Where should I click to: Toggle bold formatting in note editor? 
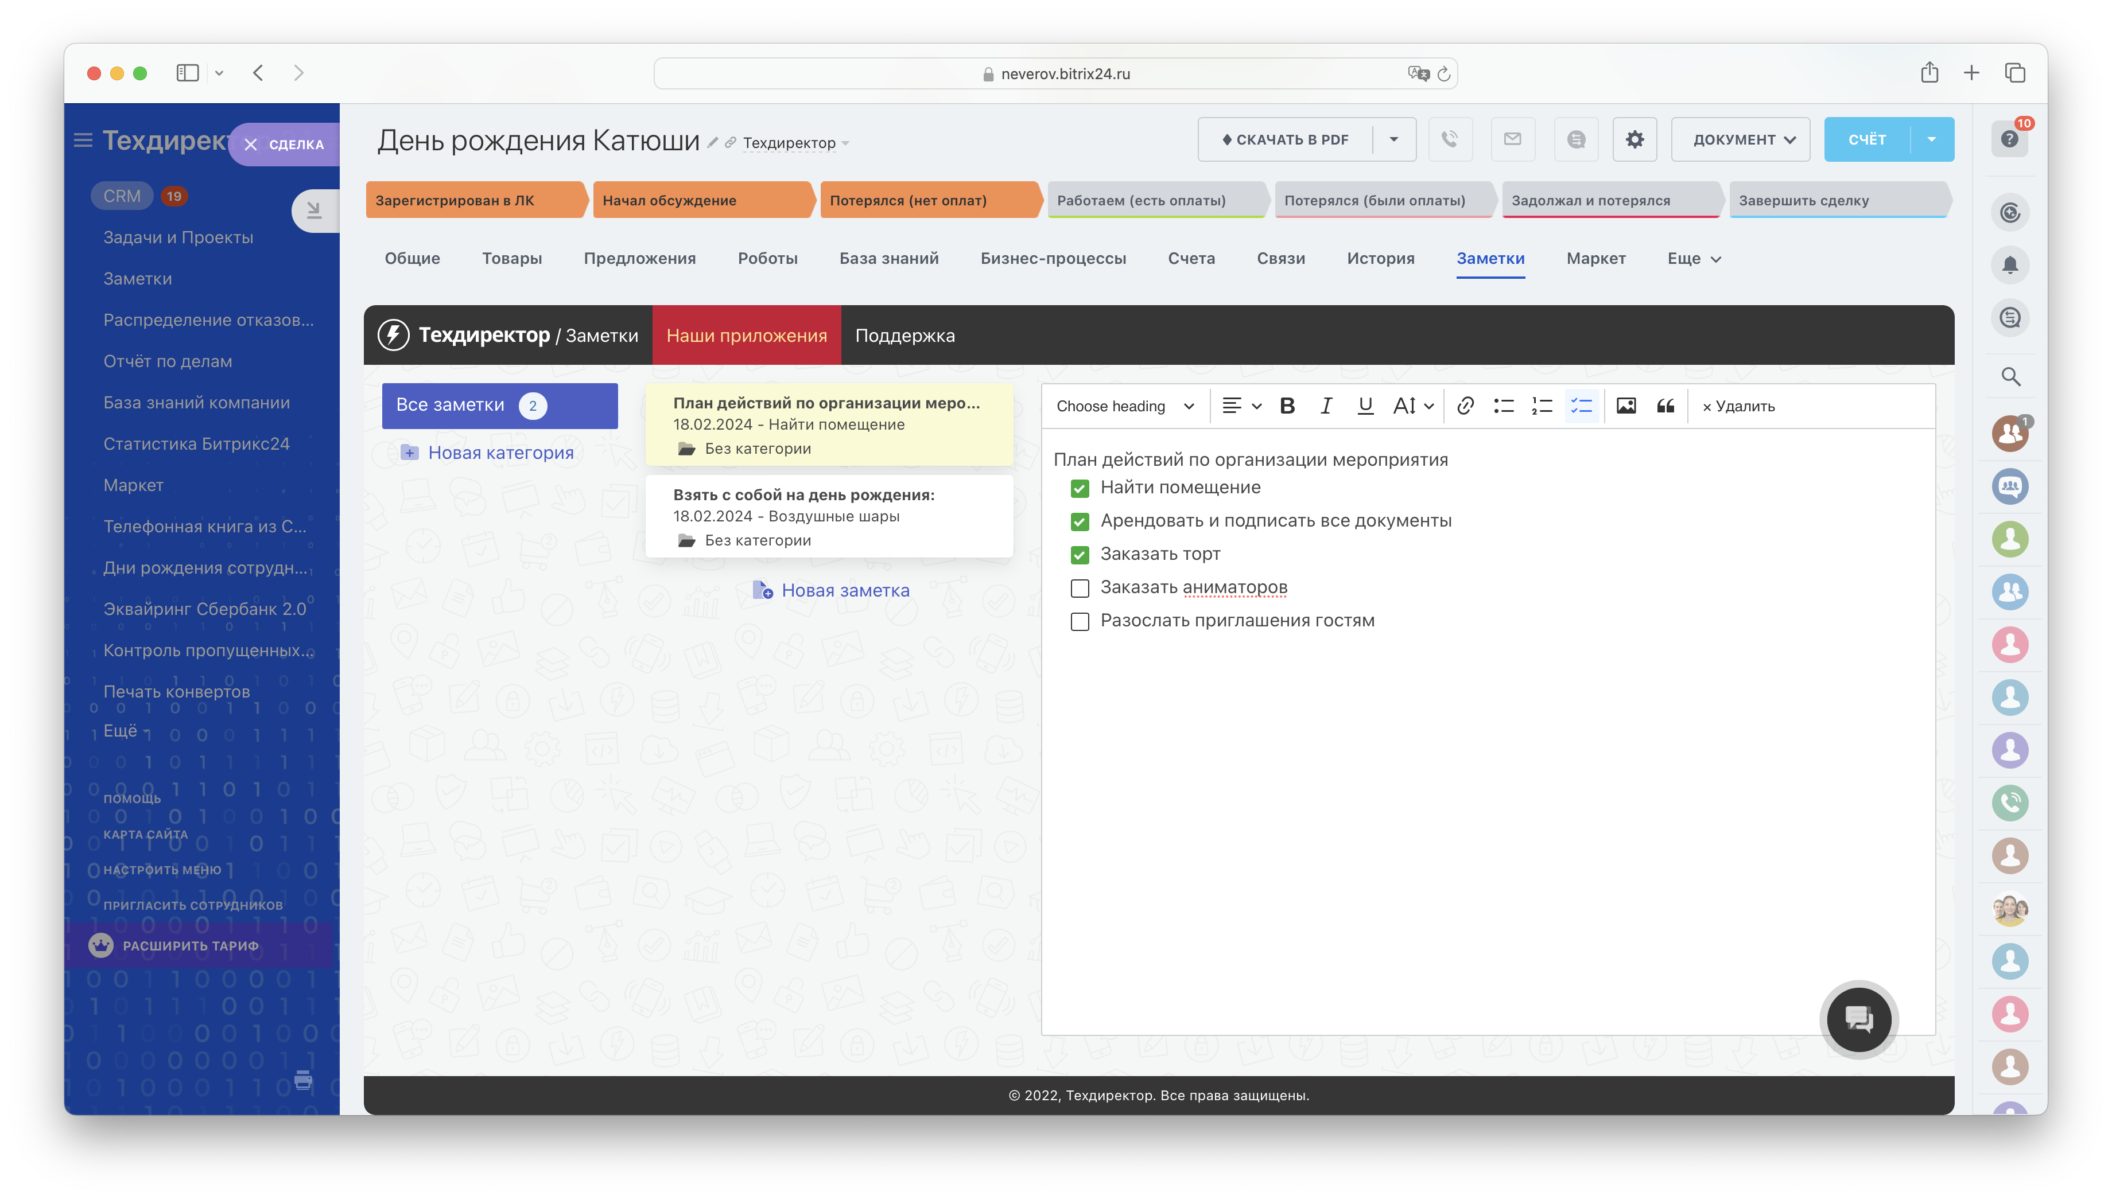coord(1287,406)
